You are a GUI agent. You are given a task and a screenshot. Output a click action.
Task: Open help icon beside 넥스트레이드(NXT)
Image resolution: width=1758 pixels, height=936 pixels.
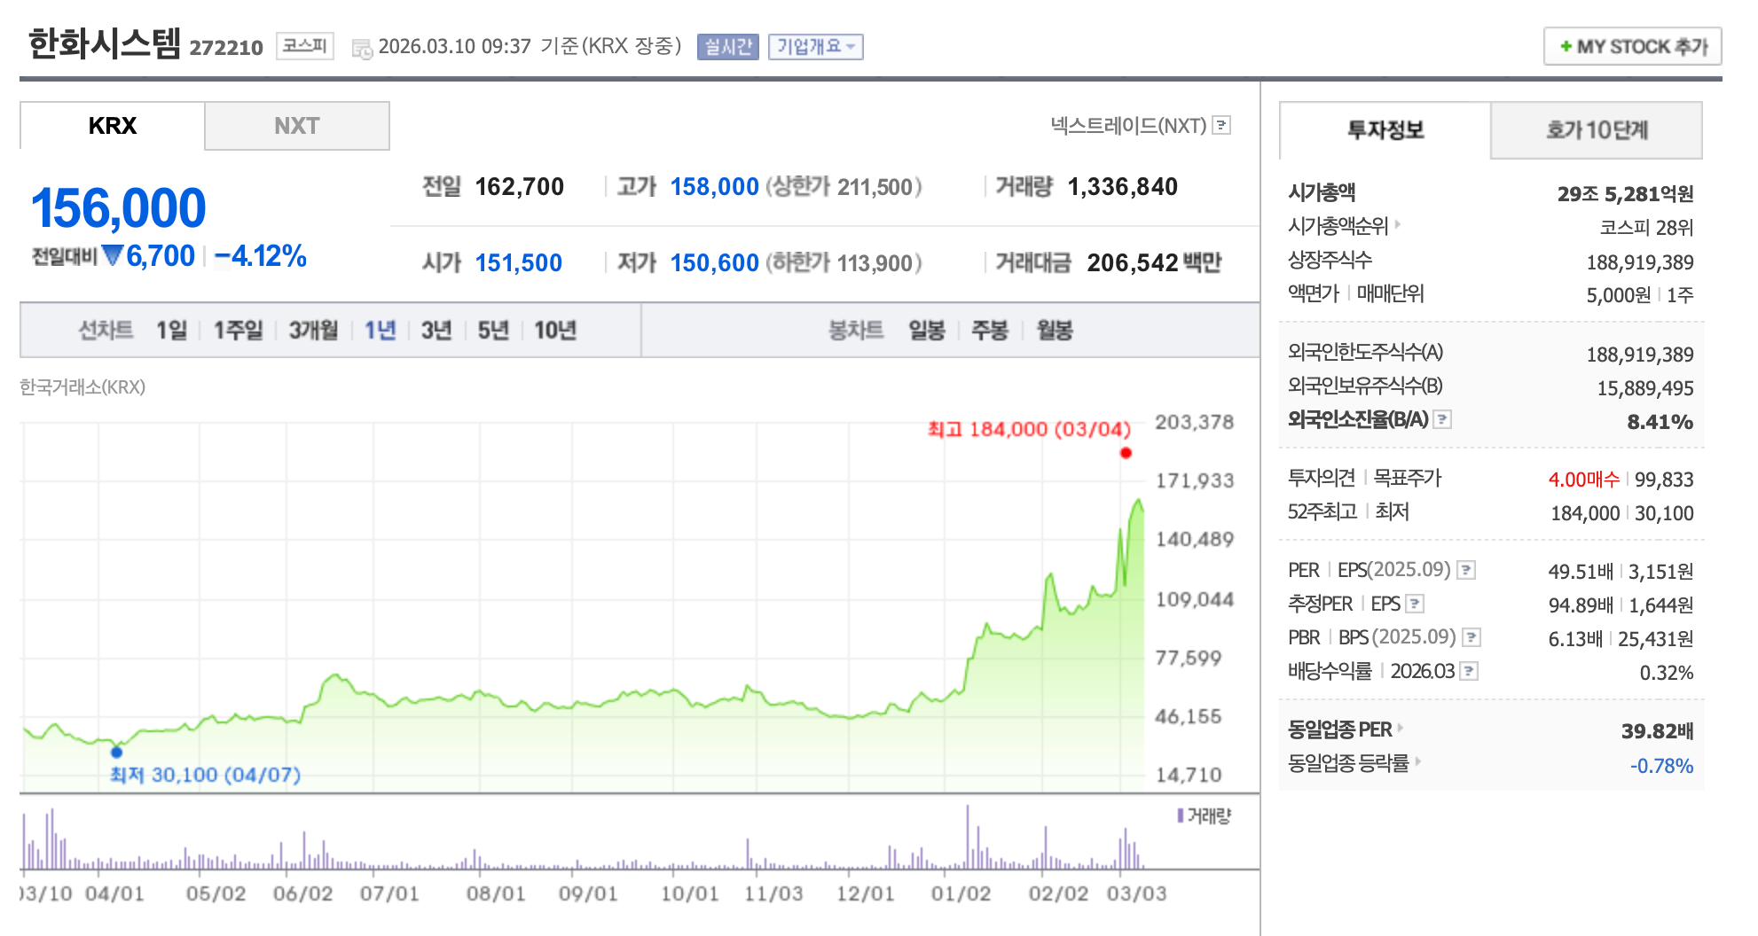[x=1221, y=125]
